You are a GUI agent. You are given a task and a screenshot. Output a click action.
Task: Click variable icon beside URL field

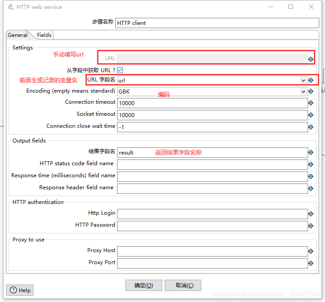click(310, 59)
